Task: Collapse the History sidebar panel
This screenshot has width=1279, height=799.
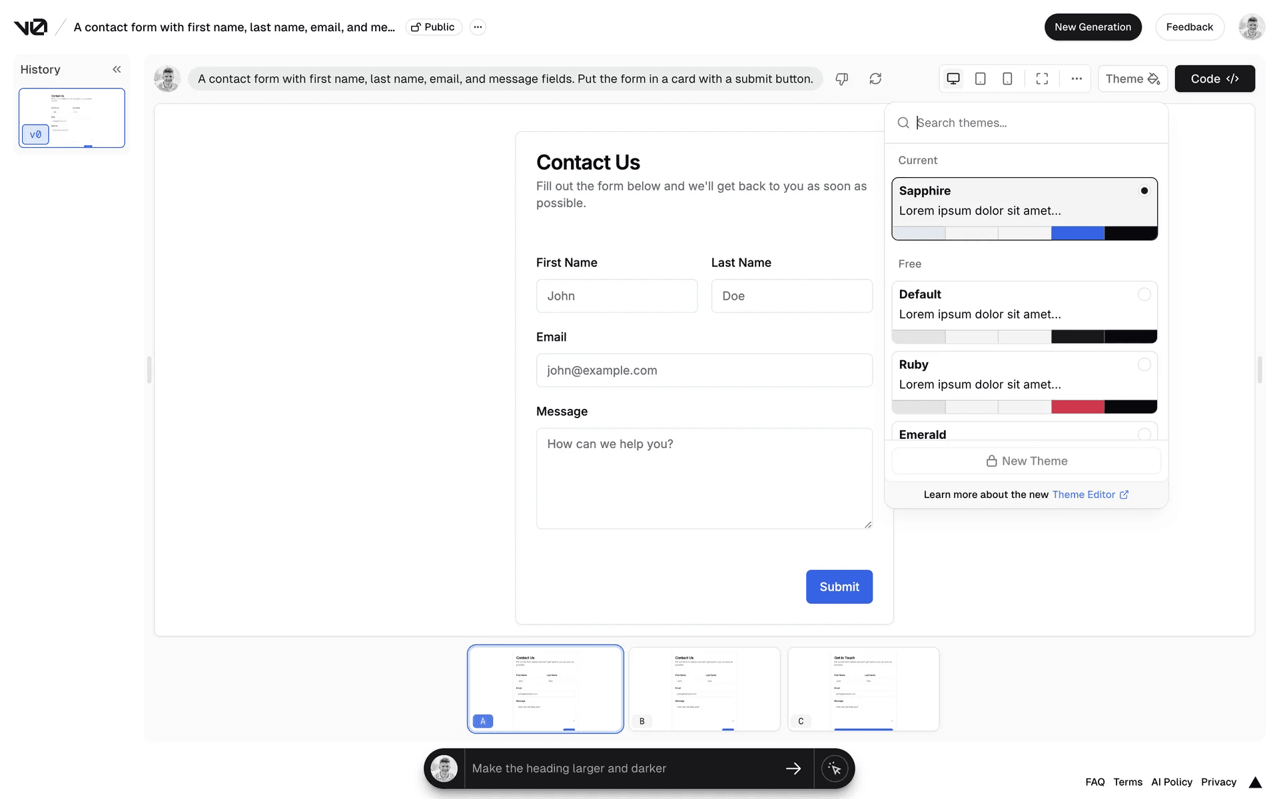Action: (117, 69)
